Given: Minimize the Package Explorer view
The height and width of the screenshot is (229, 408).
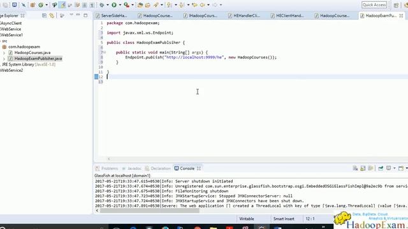Looking at the screenshot, I should pos(78,15).
